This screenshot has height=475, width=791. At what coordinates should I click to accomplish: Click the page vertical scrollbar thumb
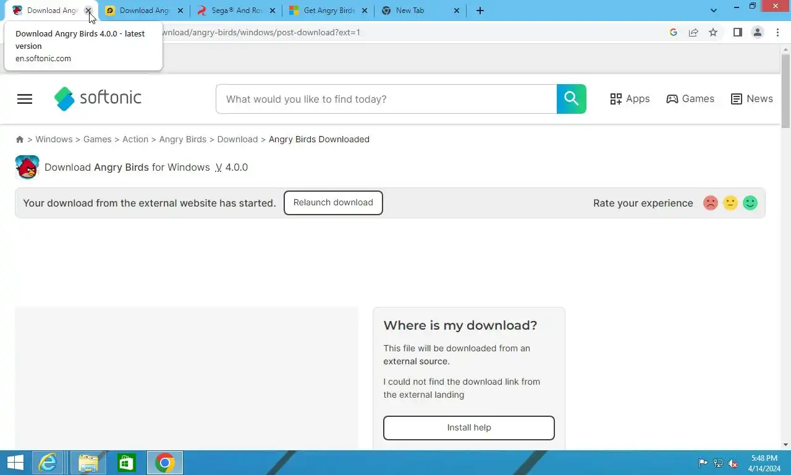785,91
